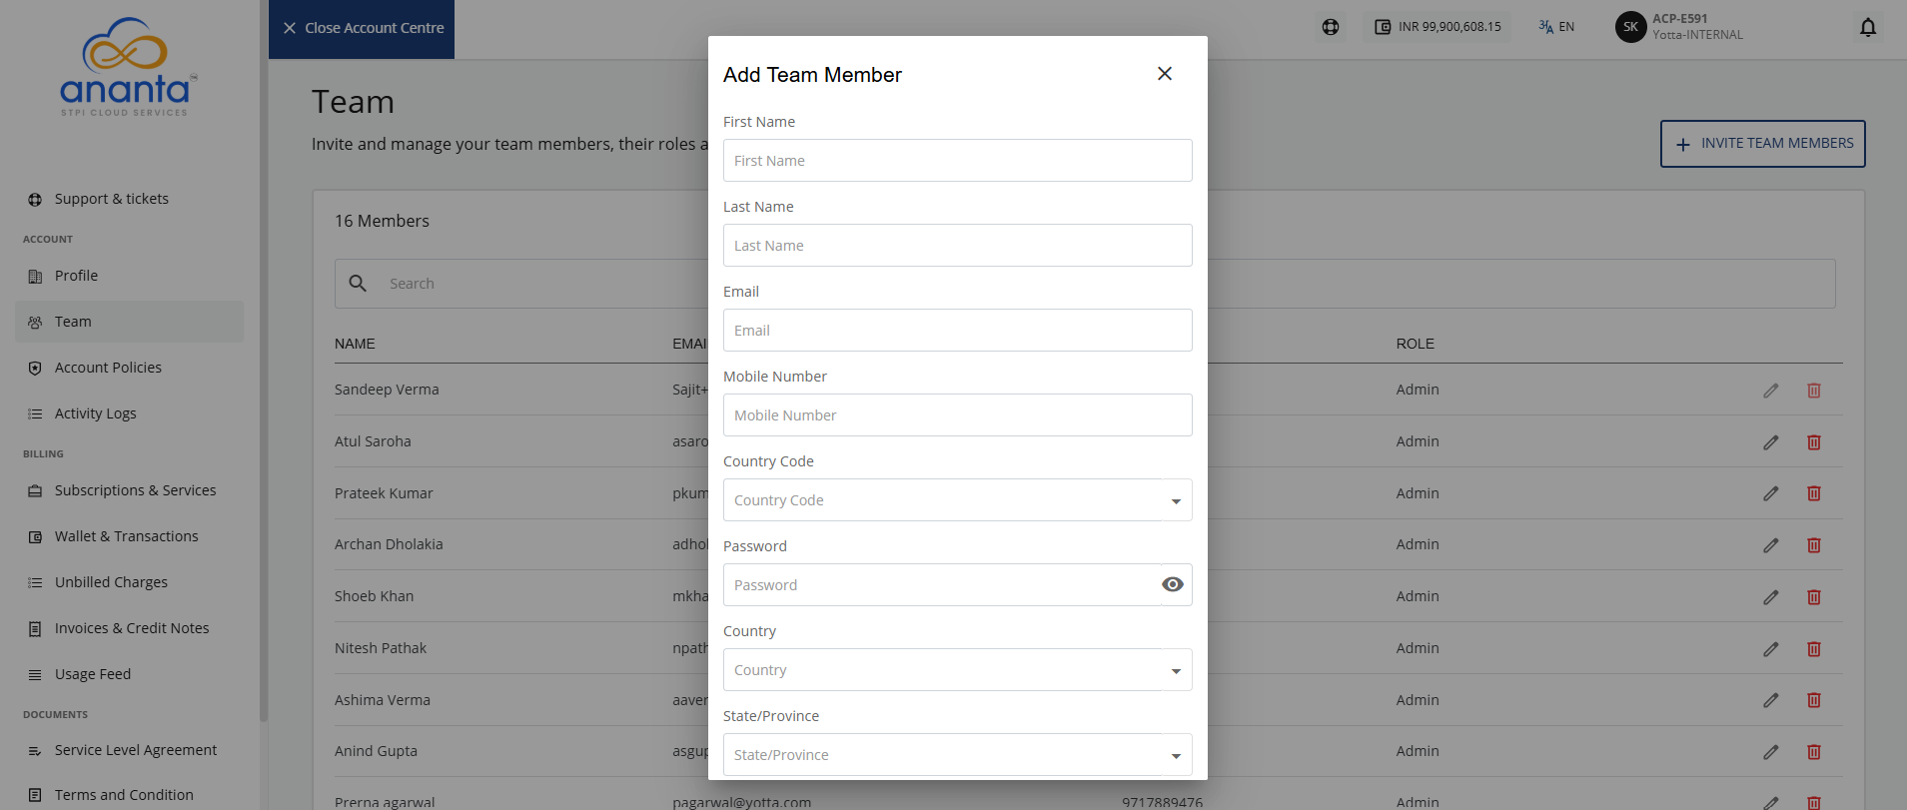Edit Shoeb Khan's team entry
The height and width of the screenshot is (810, 1907).
pos(1771,597)
